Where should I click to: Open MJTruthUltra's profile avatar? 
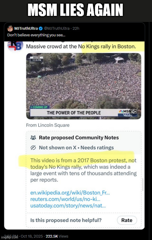10,28
